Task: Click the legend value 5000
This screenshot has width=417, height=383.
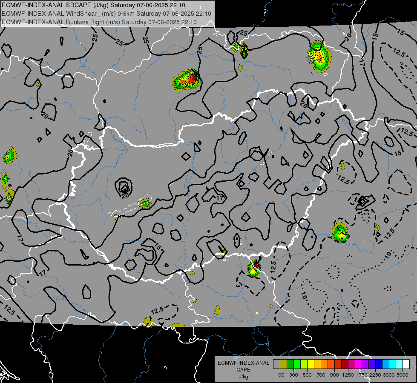Action: point(403,375)
